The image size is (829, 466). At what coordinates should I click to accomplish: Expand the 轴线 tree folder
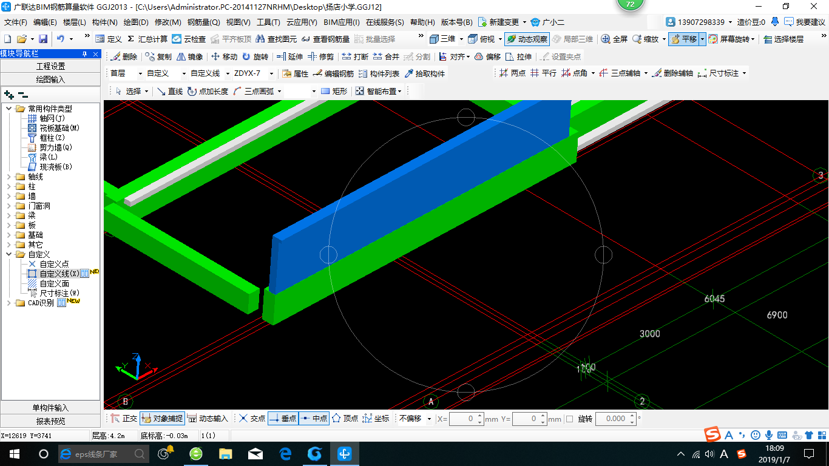[x=9, y=177]
